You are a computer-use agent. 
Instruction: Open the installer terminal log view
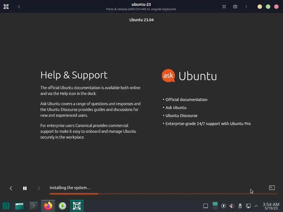click(272, 188)
